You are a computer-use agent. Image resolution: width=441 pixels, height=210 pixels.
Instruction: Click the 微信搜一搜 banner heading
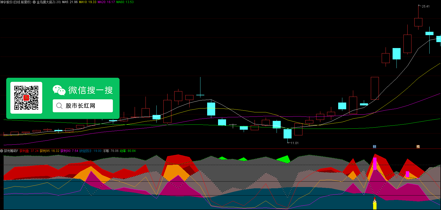click(x=91, y=90)
